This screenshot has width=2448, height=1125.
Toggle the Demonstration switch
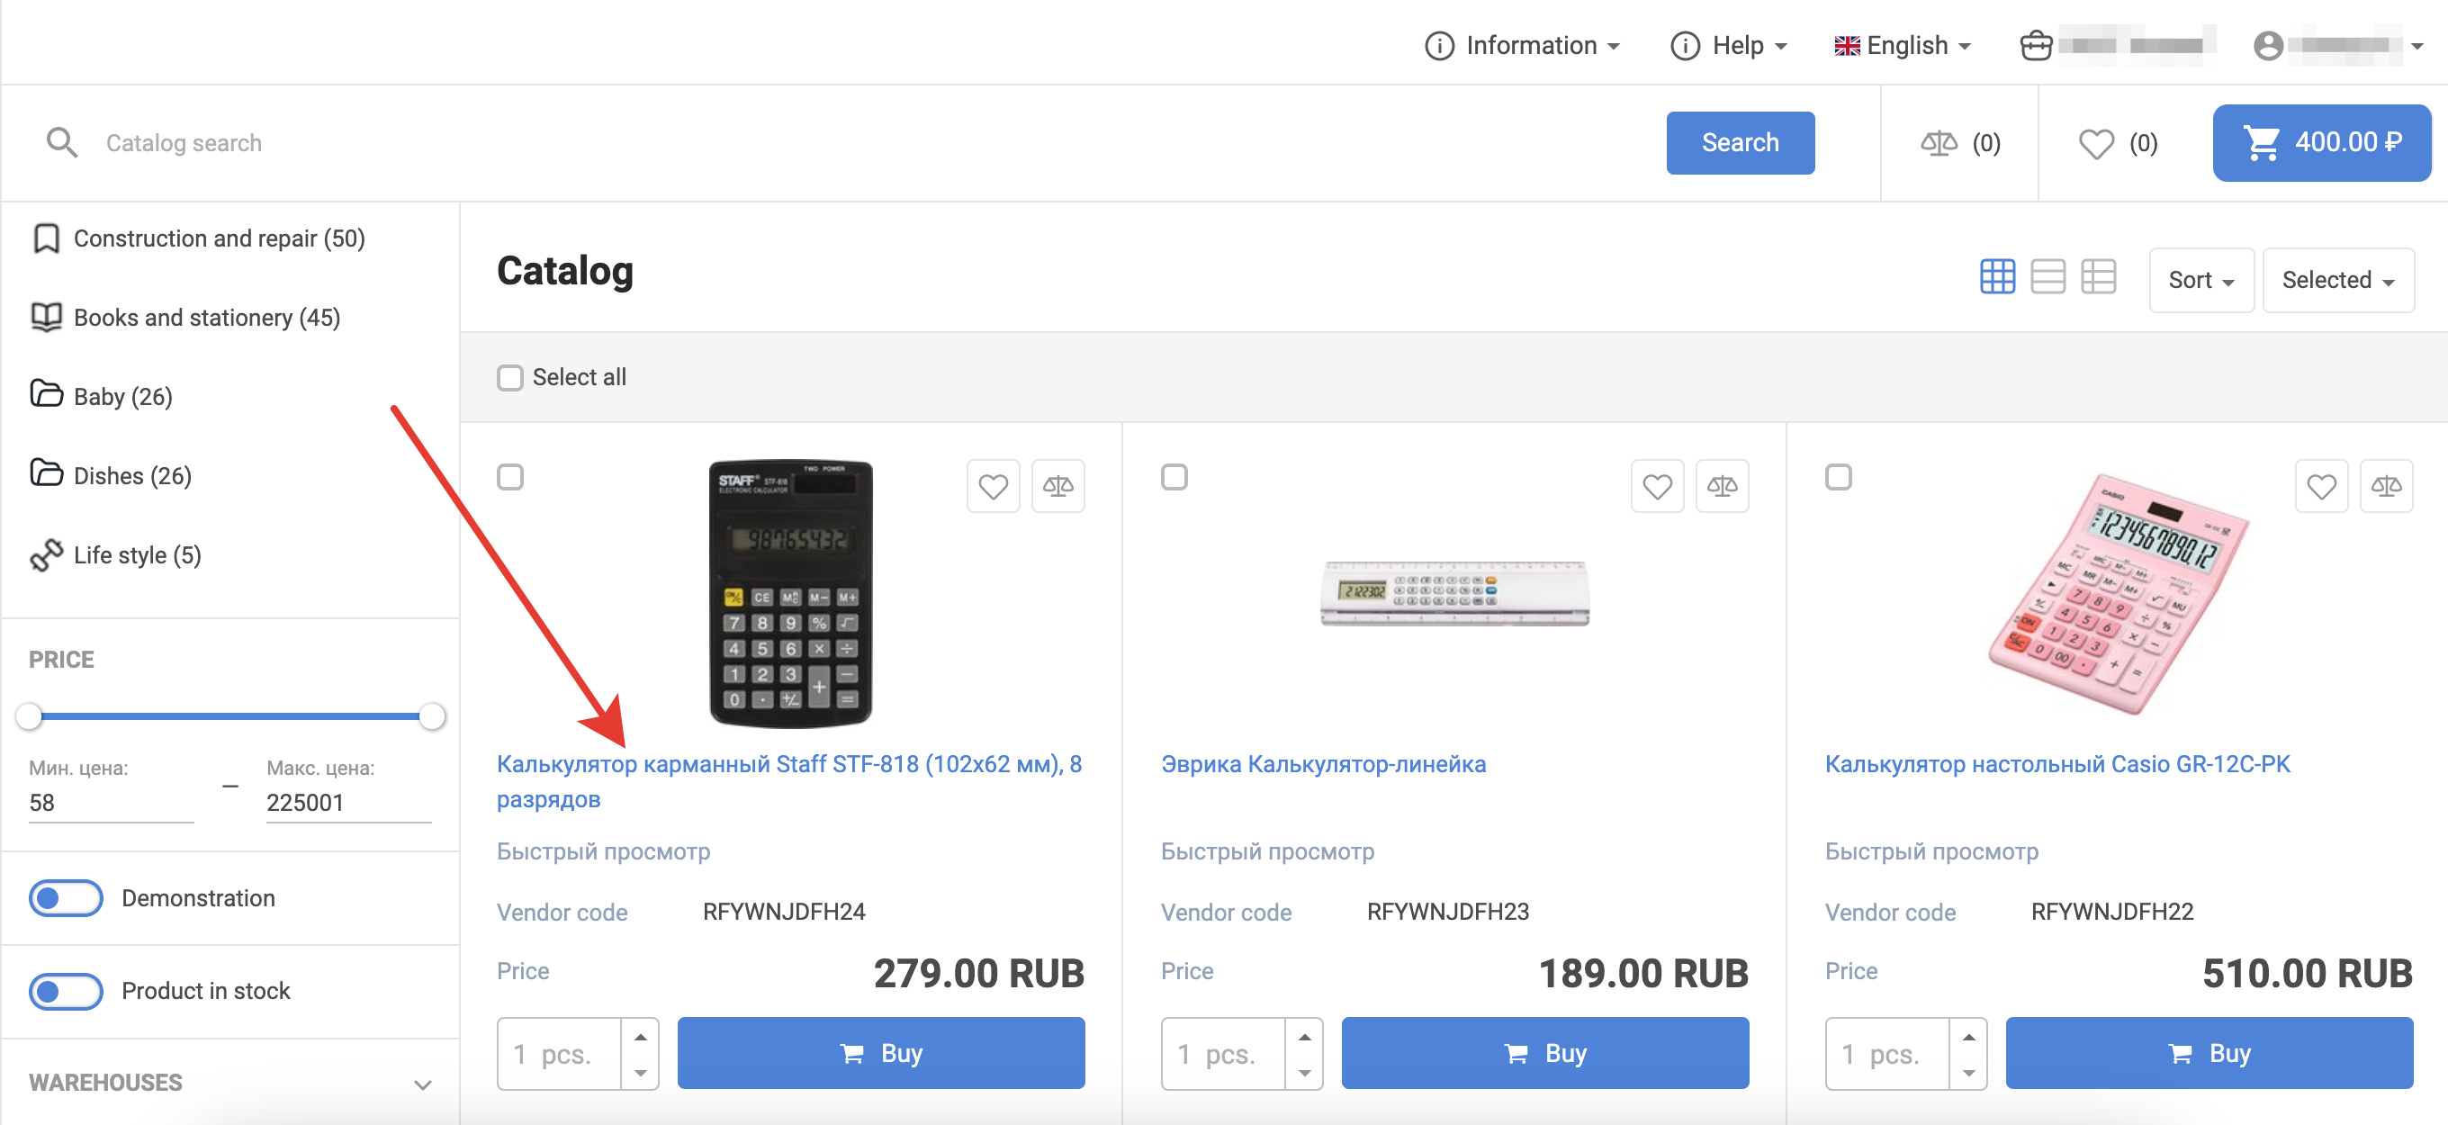(66, 898)
